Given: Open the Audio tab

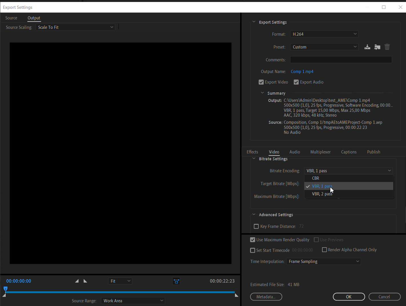Looking at the screenshot, I should point(295,152).
